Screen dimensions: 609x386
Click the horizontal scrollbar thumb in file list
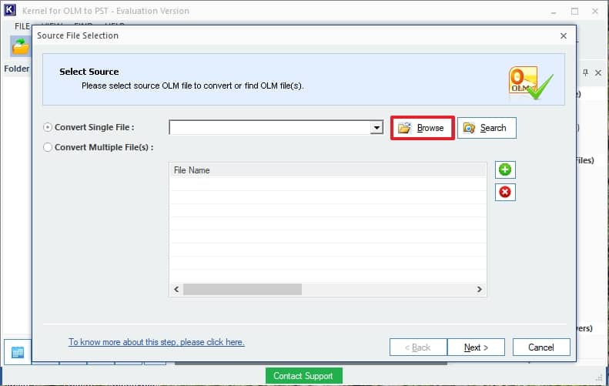click(243, 289)
